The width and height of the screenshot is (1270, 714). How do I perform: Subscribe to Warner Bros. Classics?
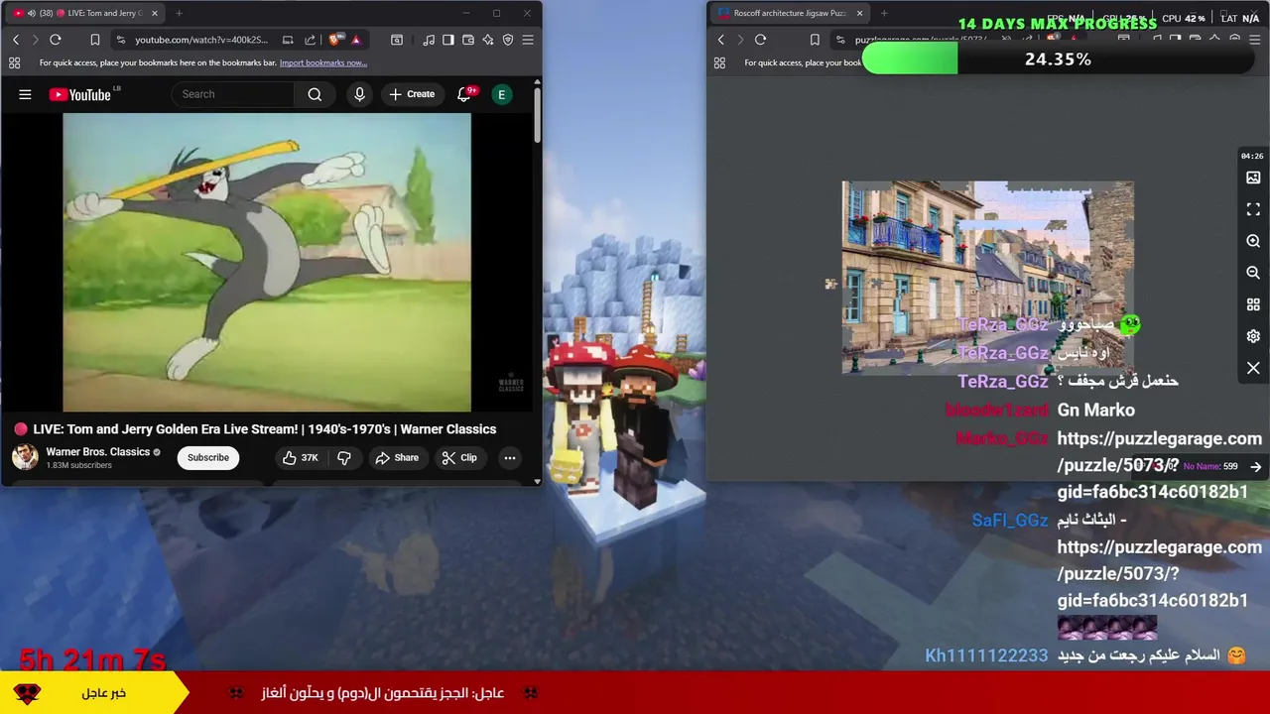(208, 457)
